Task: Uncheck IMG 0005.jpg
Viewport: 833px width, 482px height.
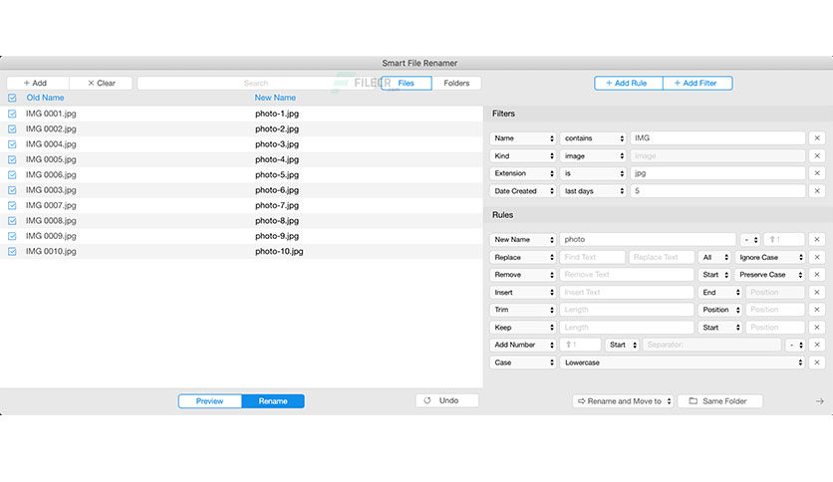Action: 12,159
